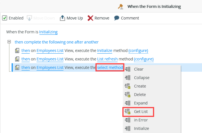Select the Expand method option

[x=141, y=103]
